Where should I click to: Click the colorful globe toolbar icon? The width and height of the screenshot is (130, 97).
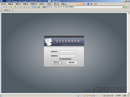39,7
